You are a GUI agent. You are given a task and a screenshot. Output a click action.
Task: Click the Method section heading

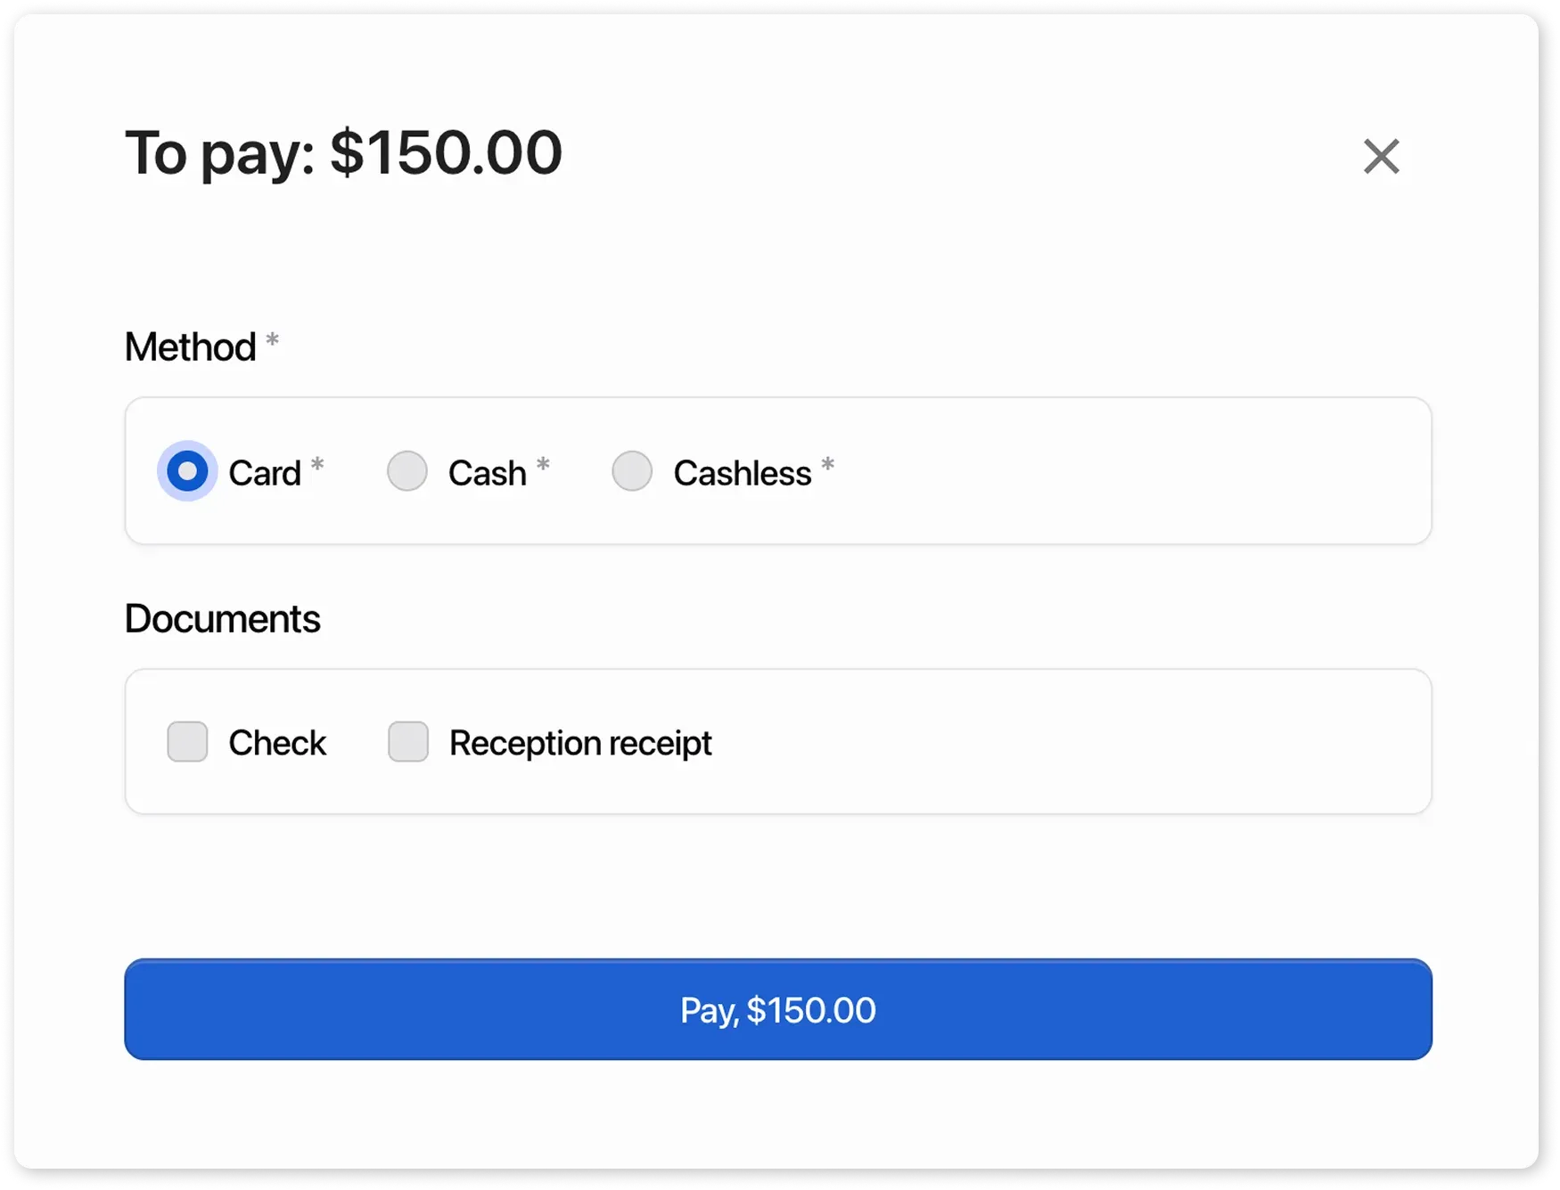tap(191, 346)
